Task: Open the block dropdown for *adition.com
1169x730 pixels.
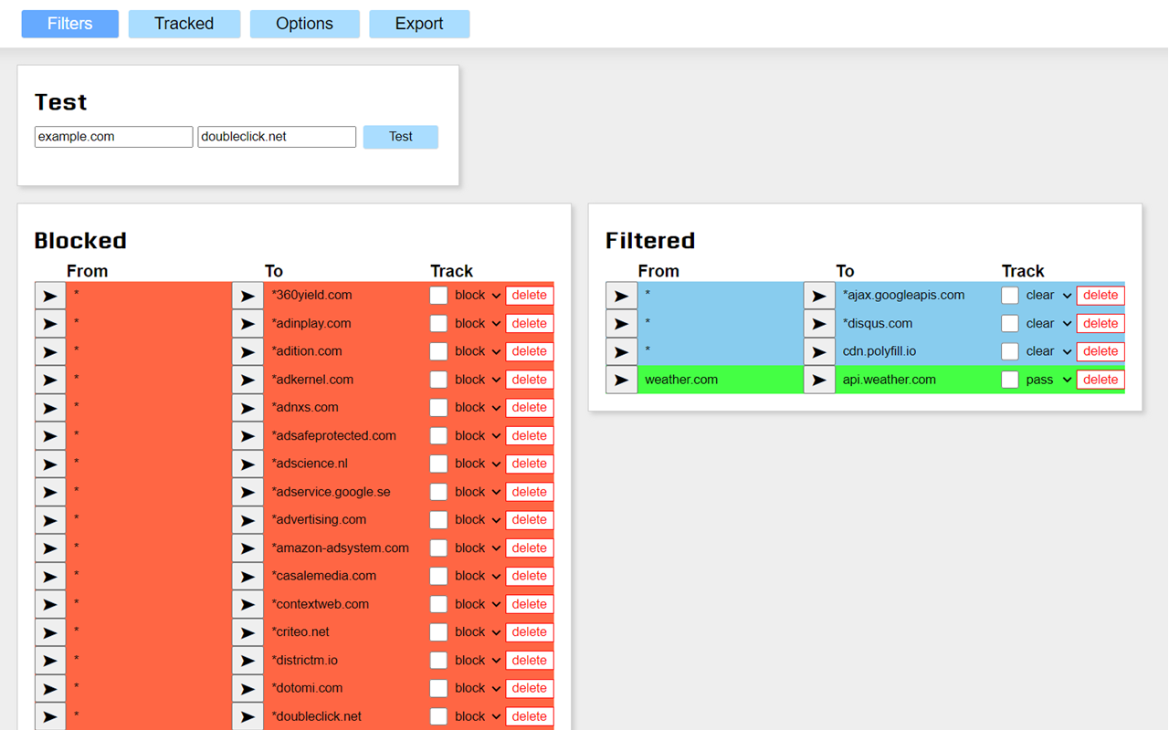Action: click(478, 351)
